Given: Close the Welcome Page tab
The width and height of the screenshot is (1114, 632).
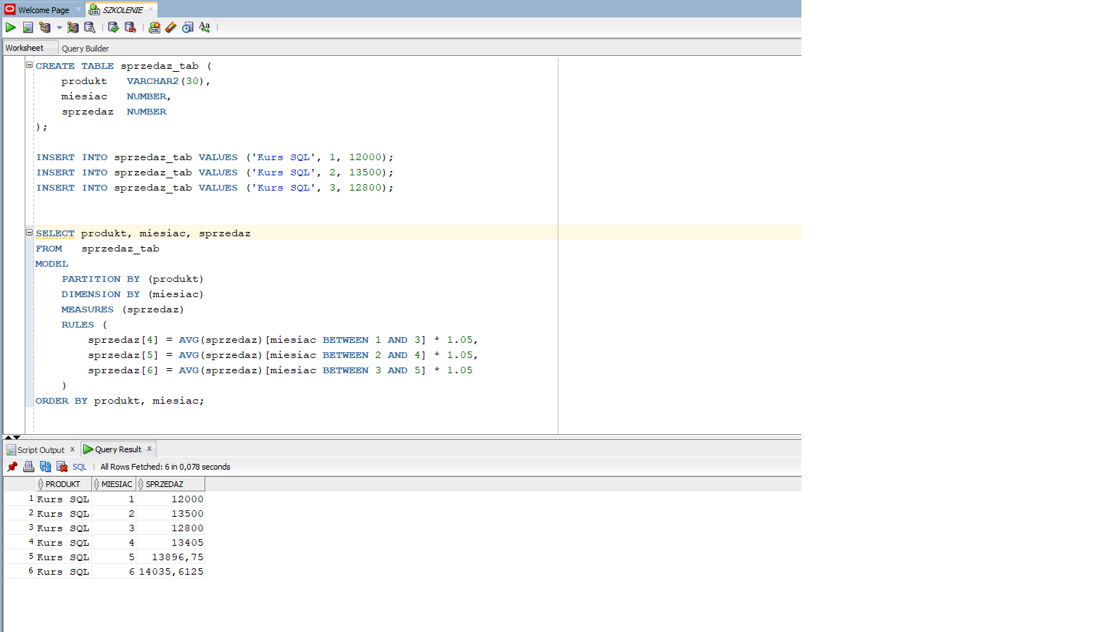Looking at the screenshot, I should click(x=78, y=9).
